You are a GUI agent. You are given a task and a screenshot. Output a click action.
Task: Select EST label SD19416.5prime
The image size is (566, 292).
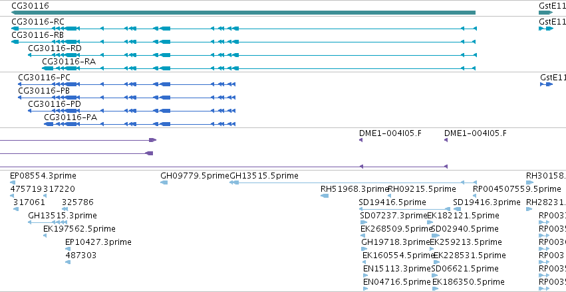392,202
